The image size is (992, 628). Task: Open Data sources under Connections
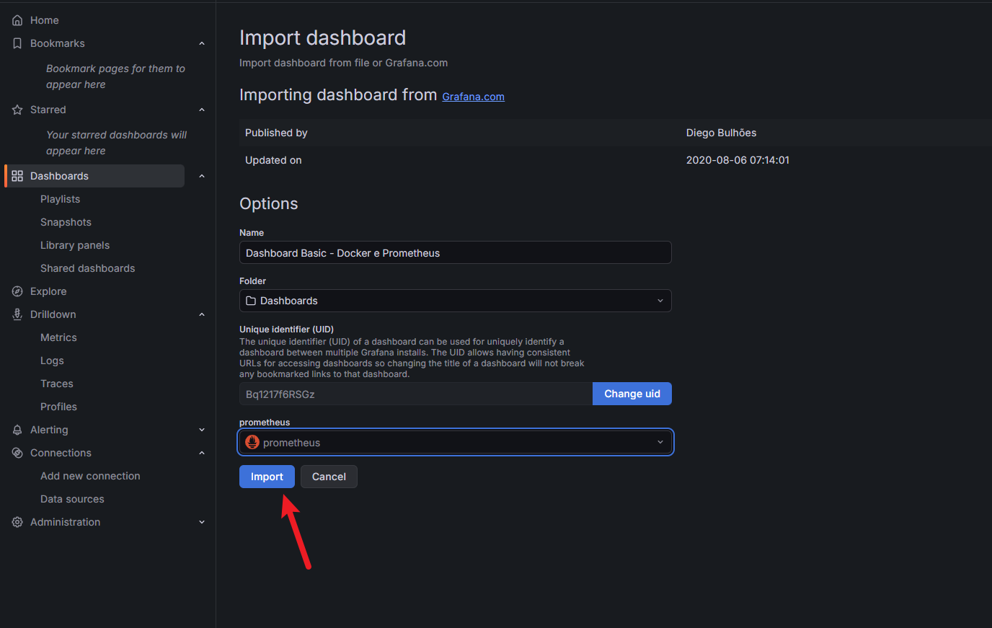pyautogui.click(x=72, y=499)
